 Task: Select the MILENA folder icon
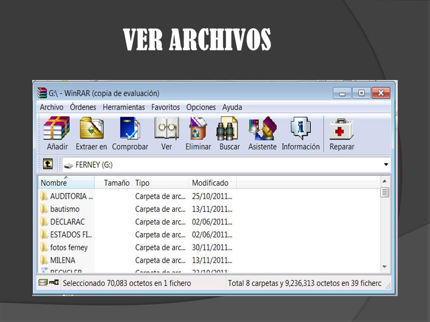click(44, 260)
